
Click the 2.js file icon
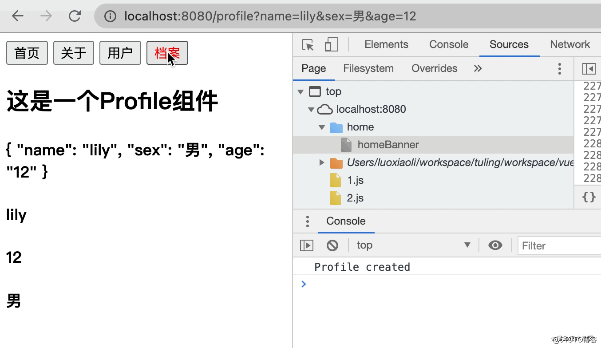pos(336,198)
